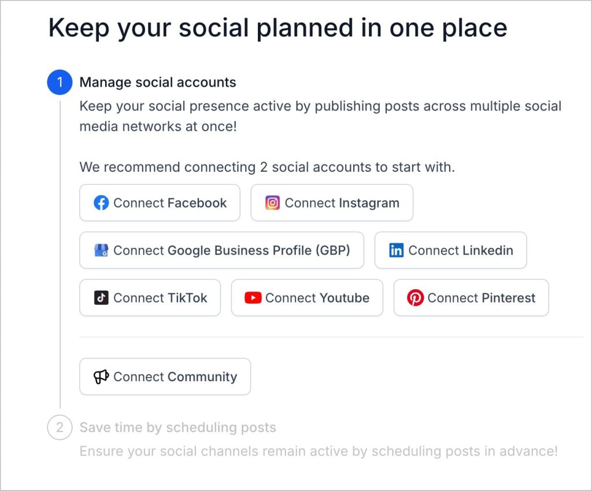Open the Manage social accounts step heading
592x491 pixels.
[x=158, y=82]
